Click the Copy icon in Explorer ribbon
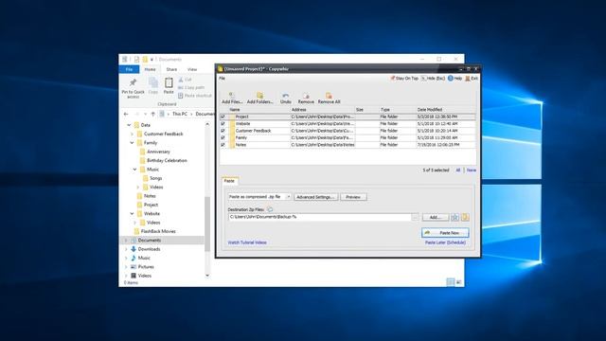The image size is (606, 341). 153,82
